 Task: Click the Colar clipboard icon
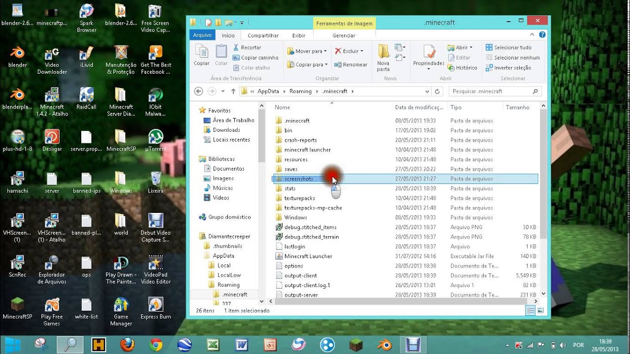click(x=221, y=55)
